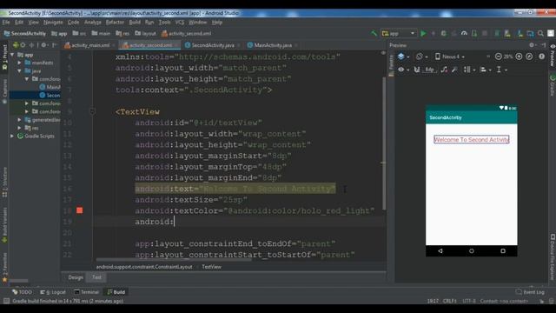Click the Clear All Constraints icon
The height and width of the screenshot is (313, 556).
click(444, 70)
